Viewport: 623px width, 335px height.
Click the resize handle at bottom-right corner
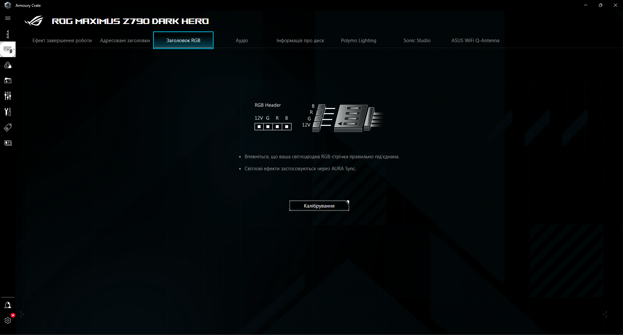(605, 315)
